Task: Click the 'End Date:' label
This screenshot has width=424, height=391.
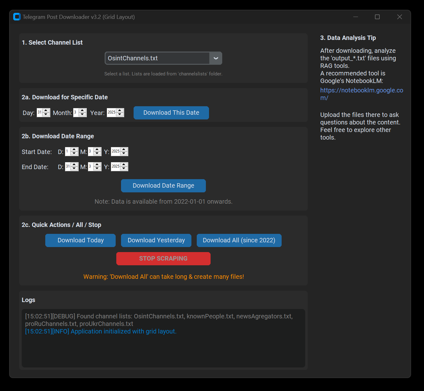Action: tap(35, 167)
